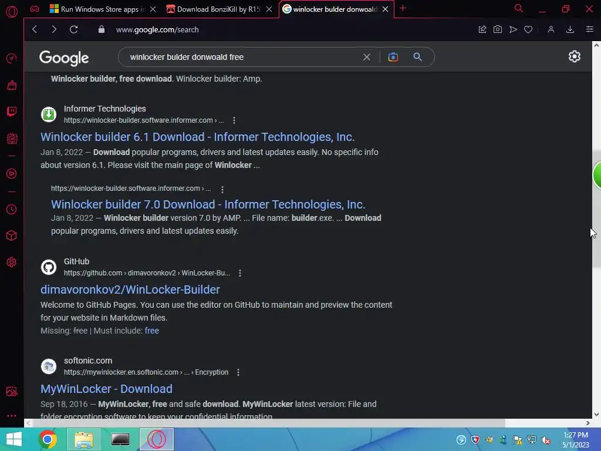Open Opera GX taskbar button
The height and width of the screenshot is (451, 601).
coord(156,439)
